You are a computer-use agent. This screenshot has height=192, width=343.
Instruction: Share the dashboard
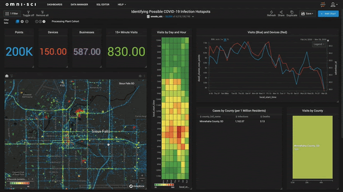pyautogui.click(x=281, y=13)
